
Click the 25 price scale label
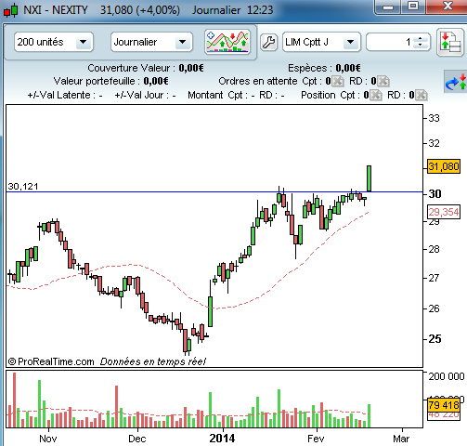click(x=435, y=339)
